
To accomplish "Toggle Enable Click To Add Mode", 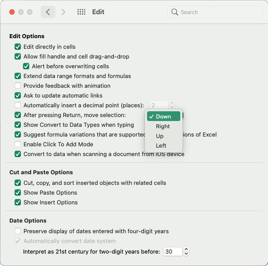I will coord(18,145).
